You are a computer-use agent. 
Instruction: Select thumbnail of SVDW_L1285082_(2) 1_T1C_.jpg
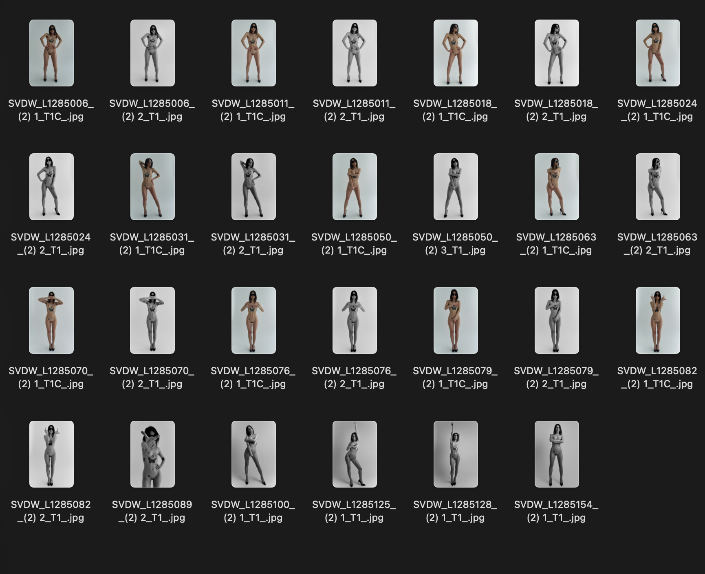point(658,320)
